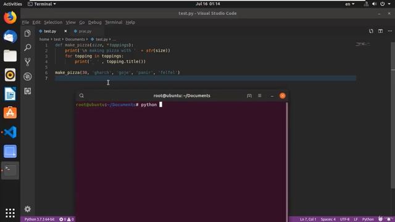
Task: Open the Search view in activity bar
Action: [27, 47]
